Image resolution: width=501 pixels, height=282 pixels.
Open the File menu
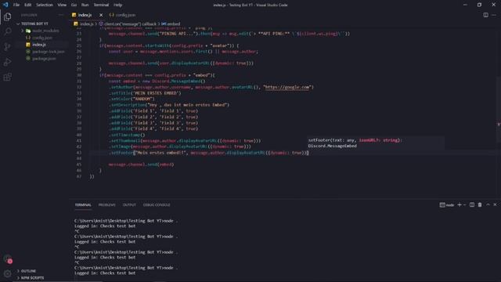pyautogui.click(x=16, y=5)
